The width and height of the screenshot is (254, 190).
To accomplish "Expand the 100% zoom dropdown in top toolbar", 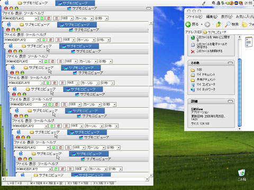I will point(71,18).
